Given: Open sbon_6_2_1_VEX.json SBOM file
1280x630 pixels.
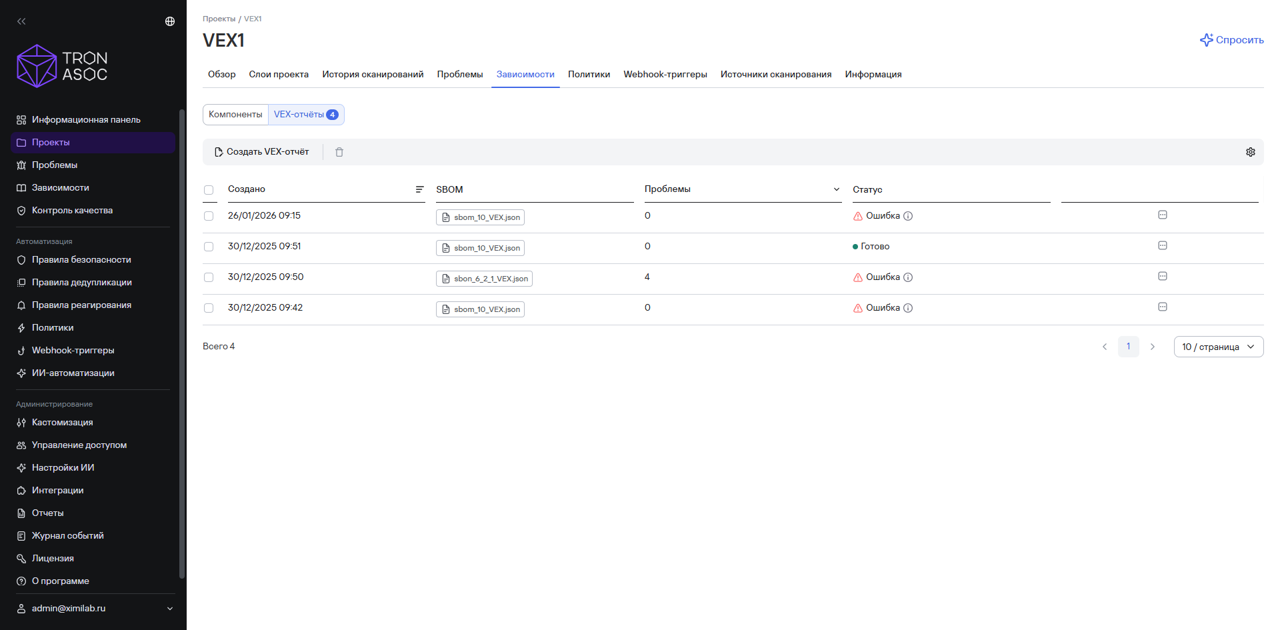Looking at the screenshot, I should (x=484, y=279).
